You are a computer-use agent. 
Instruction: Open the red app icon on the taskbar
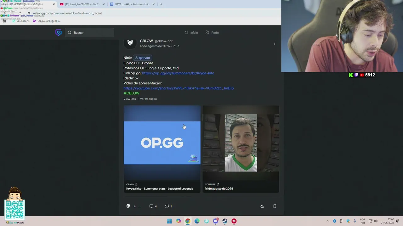[234, 221]
